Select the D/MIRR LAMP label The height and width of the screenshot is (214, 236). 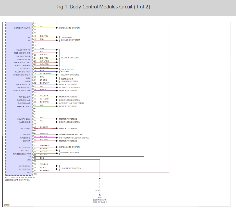24,103
